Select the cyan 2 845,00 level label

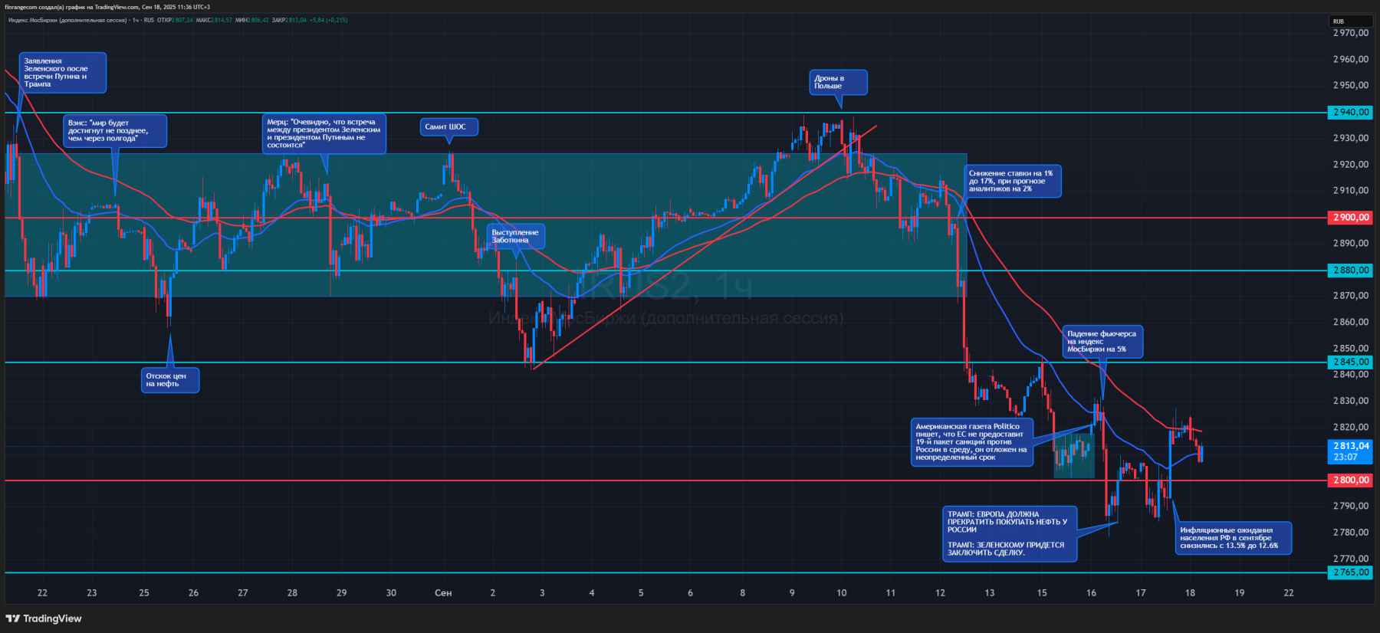point(1350,362)
